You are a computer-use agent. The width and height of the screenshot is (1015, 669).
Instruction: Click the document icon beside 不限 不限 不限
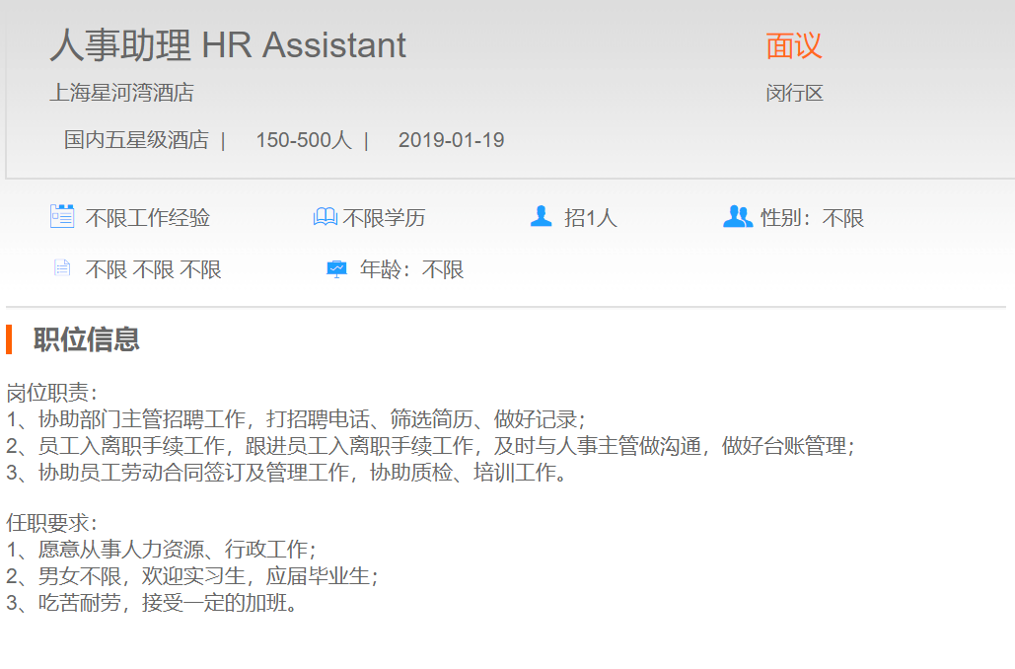point(62,267)
